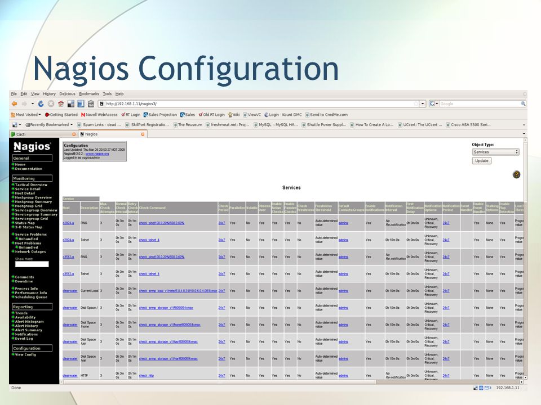Viewport: 541px width, 405px height.
Task: Open the clearwater host link for HTTP
Action: [70, 376]
